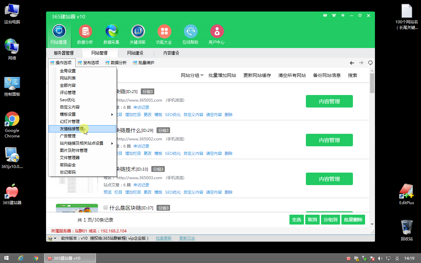Open http://www.365002.com domain link

[x=139, y=139]
